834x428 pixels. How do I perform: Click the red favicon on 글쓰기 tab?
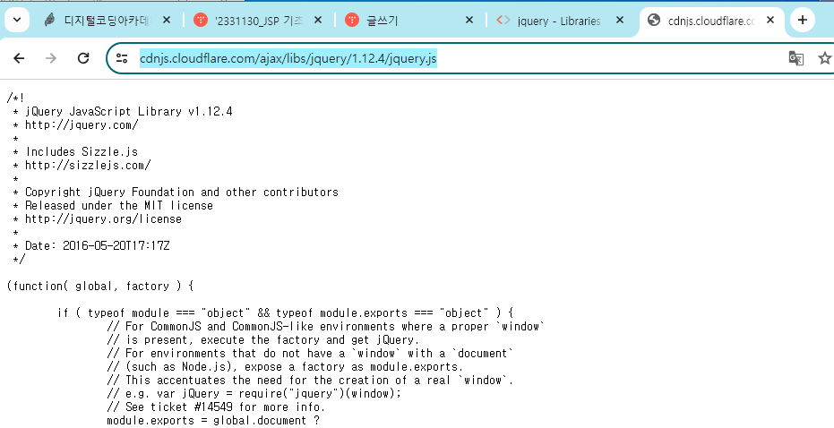point(352,21)
